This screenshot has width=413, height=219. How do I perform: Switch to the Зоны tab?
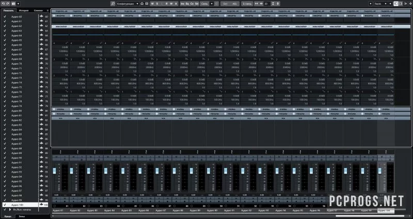pyautogui.click(x=22, y=216)
